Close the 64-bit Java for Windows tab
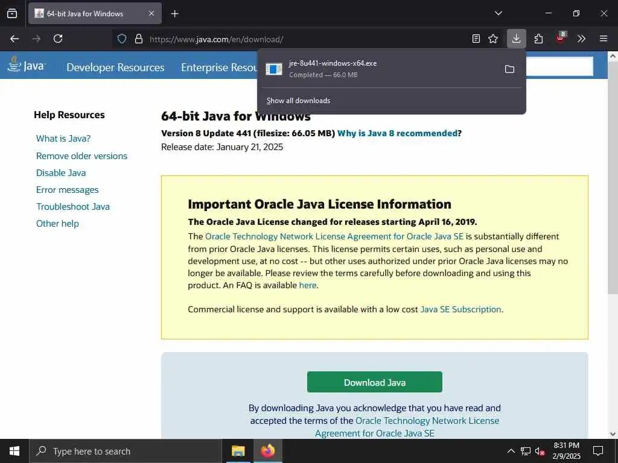618x463 pixels. pos(151,13)
